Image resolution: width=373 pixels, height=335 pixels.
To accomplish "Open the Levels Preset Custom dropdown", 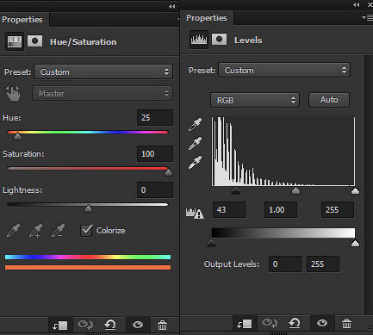I will click(284, 70).
